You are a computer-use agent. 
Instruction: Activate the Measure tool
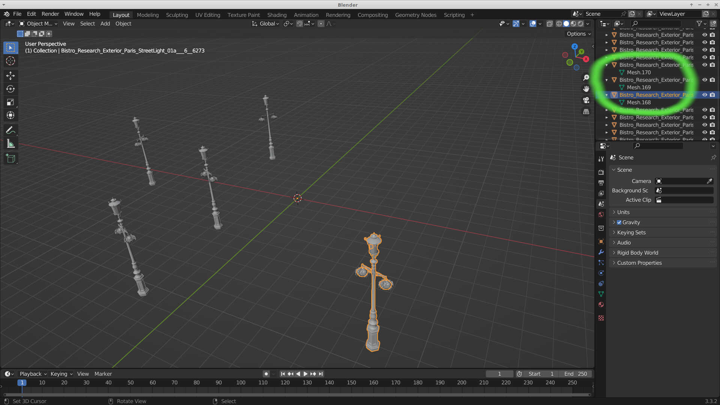(10, 143)
